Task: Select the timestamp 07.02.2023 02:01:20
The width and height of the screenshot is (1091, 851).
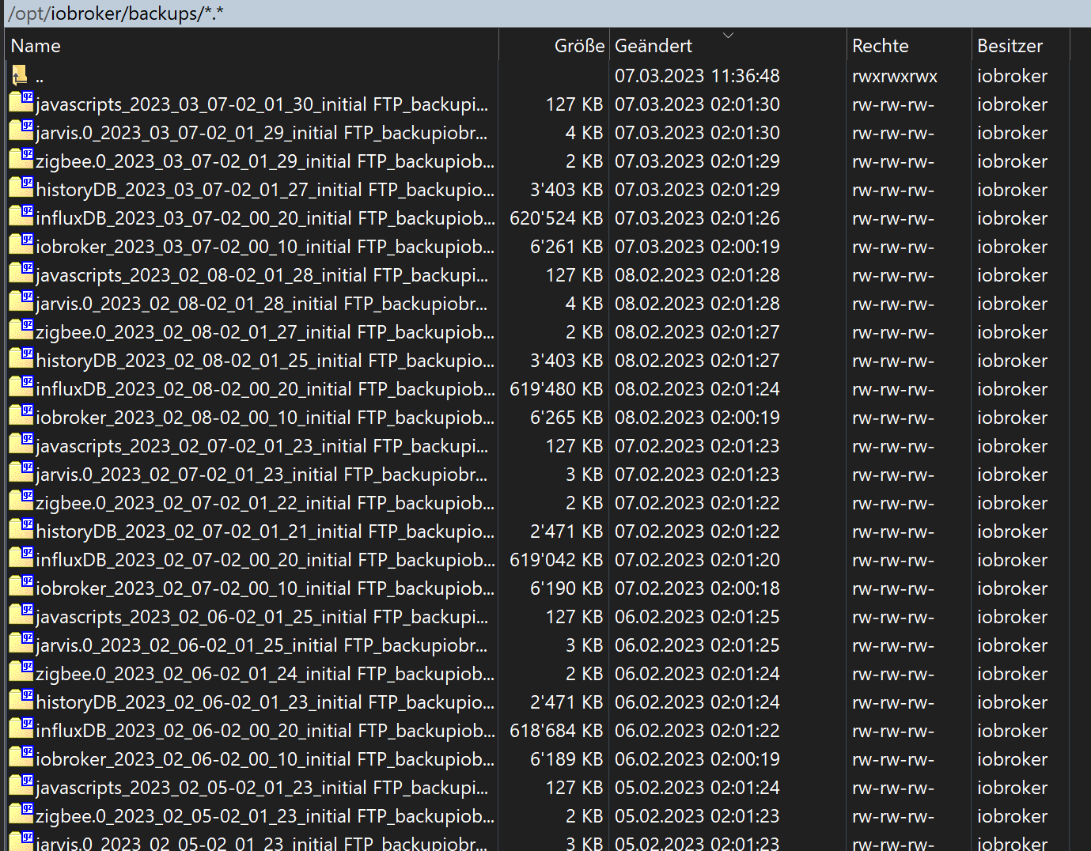Action: [697, 560]
